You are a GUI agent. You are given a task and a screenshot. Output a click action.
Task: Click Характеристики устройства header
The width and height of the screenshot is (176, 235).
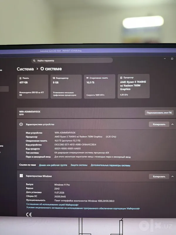tap(40, 124)
